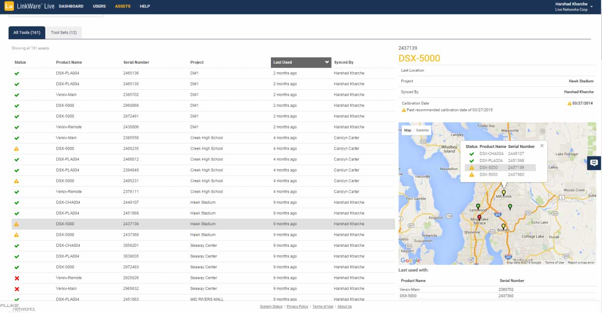
Task: Click the System Status footer link
Action: [271, 306]
